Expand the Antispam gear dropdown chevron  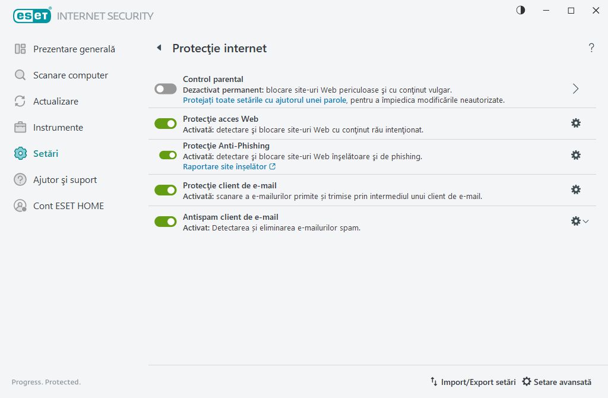tap(587, 221)
